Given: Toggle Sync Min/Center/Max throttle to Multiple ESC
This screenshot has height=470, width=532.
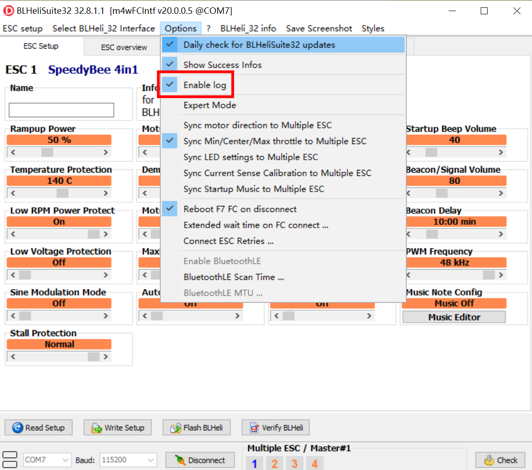Looking at the screenshot, I should 283,141.
